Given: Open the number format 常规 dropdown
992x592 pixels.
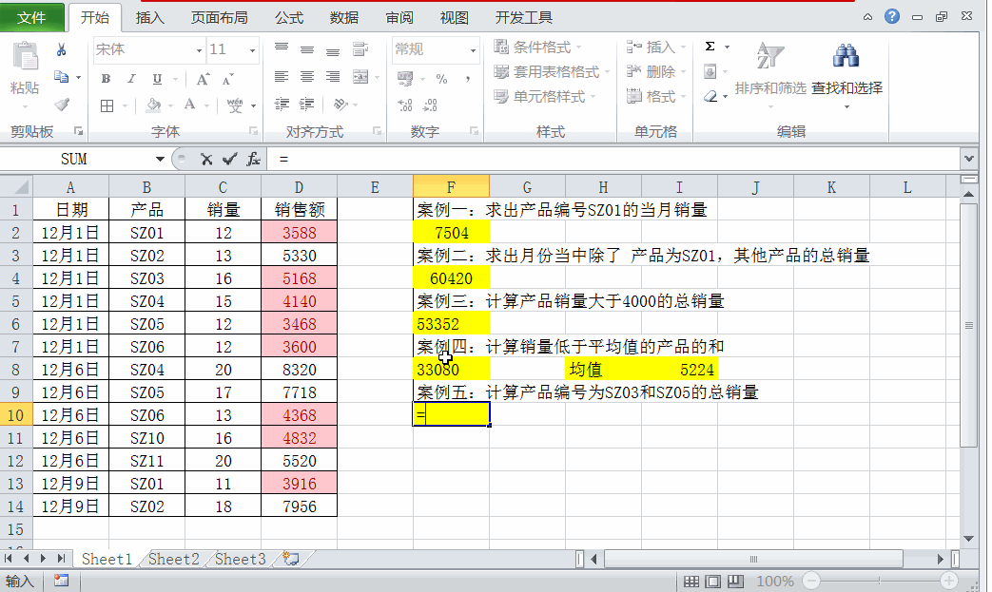Looking at the screenshot, I should point(473,50).
